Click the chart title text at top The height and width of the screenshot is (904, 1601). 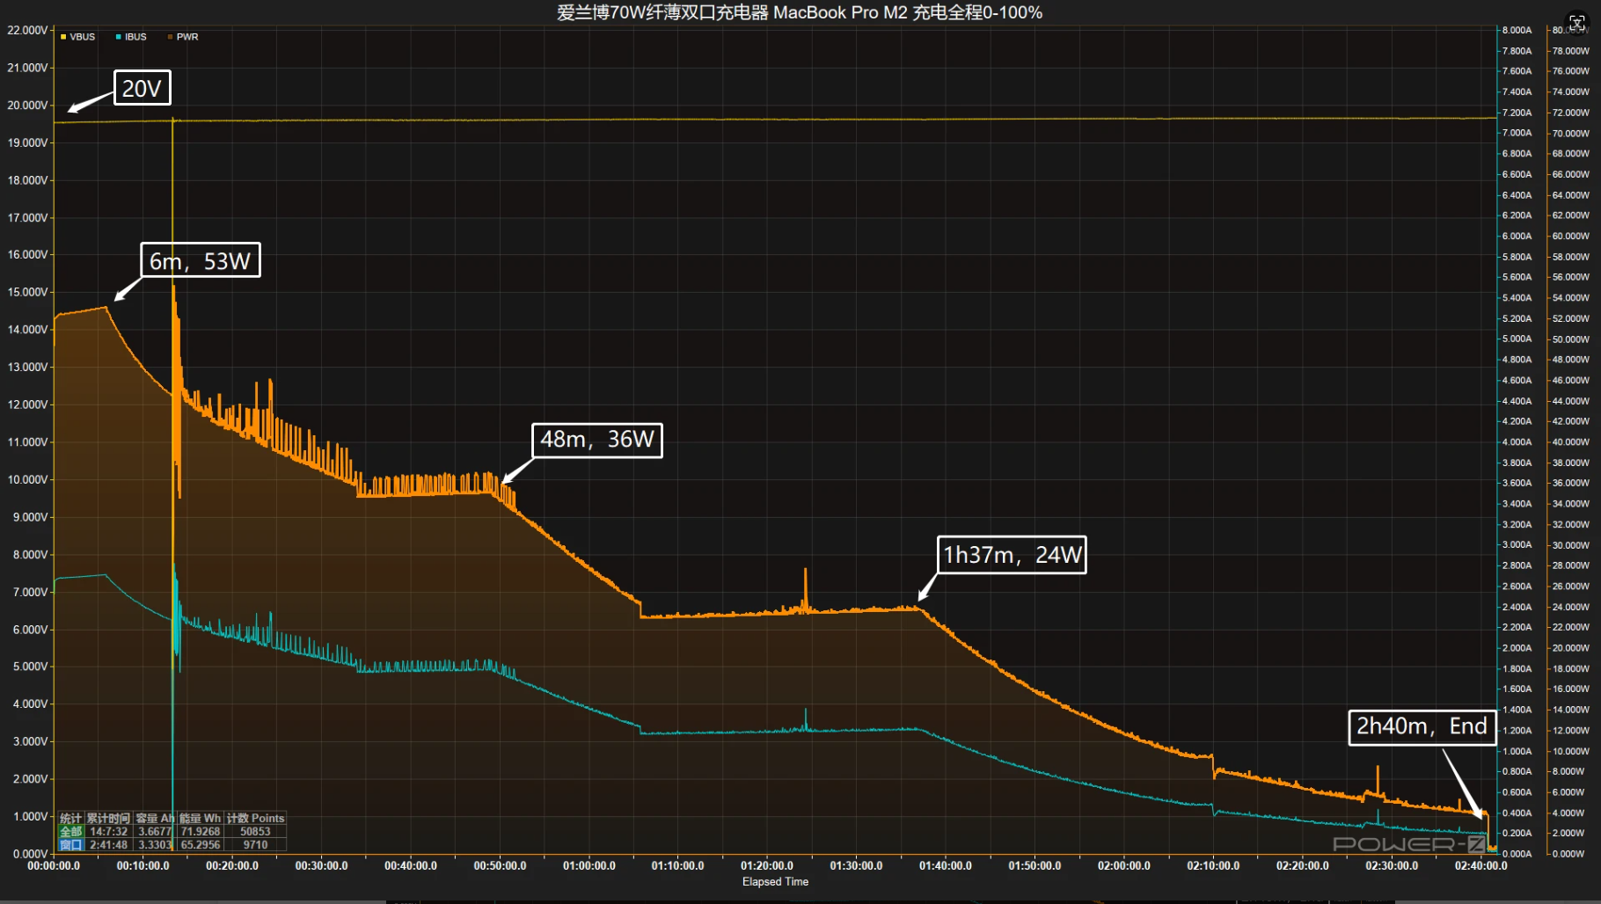coord(800,12)
